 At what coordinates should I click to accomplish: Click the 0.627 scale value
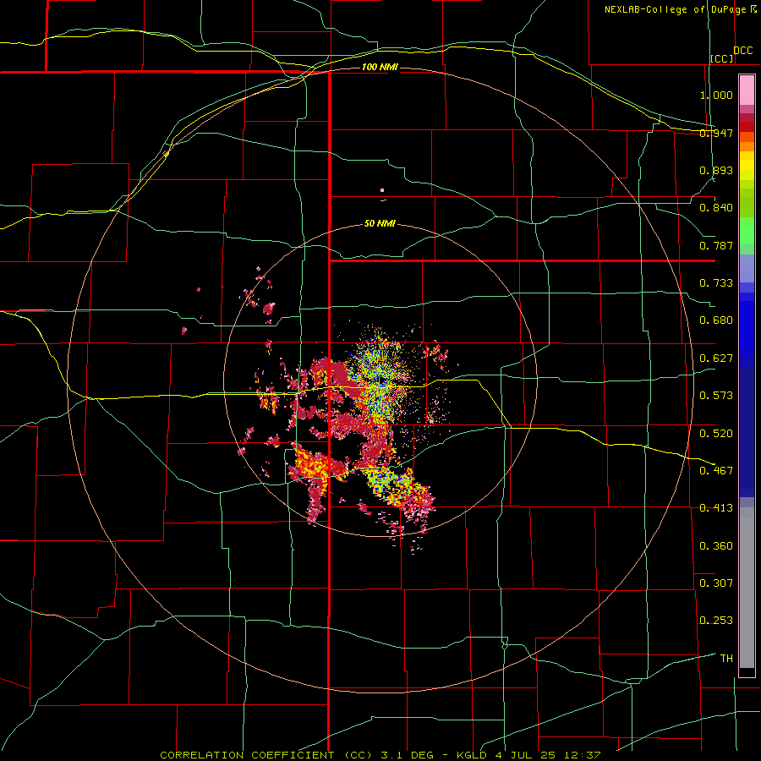(716, 359)
